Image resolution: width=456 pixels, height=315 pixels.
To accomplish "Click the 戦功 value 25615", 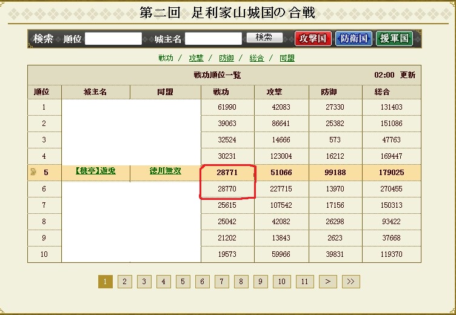I will tap(227, 205).
